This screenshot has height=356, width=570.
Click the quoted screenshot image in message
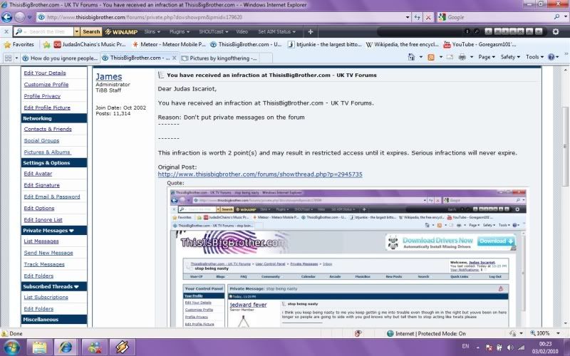348,257
